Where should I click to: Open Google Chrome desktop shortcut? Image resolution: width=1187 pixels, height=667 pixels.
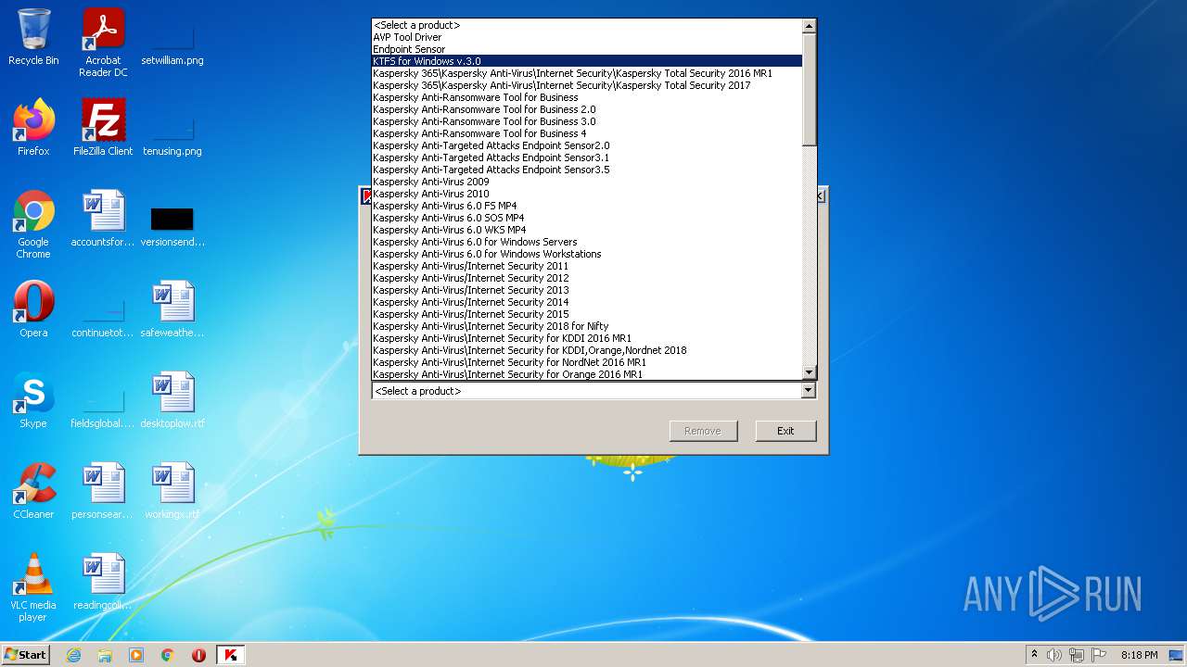(33, 224)
